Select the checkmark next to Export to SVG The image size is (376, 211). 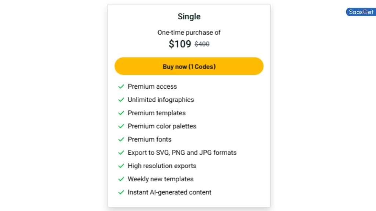(x=121, y=152)
